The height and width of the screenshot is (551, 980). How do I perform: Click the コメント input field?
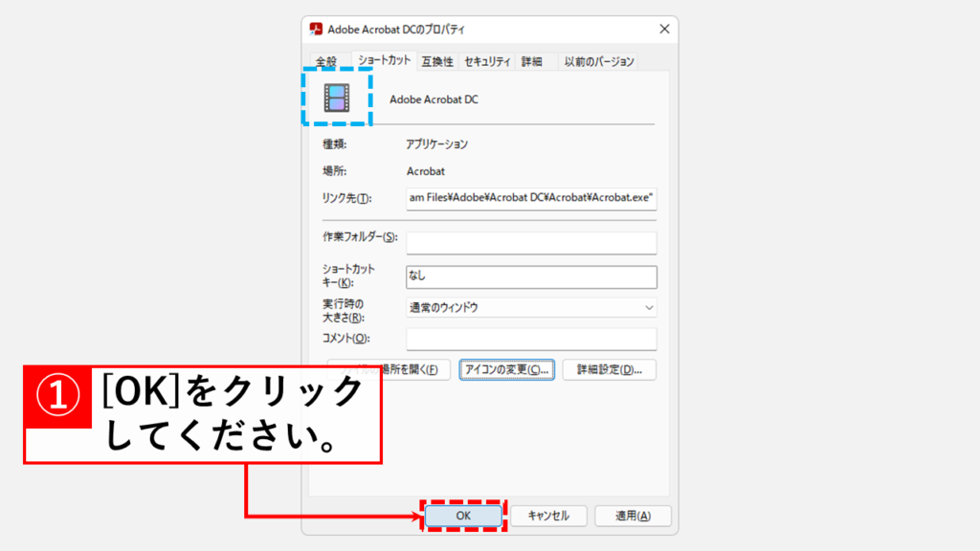click(x=531, y=340)
